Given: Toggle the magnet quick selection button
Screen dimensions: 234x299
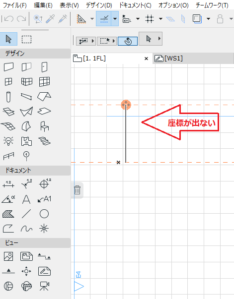Looking at the screenshot, I should 128,41.
